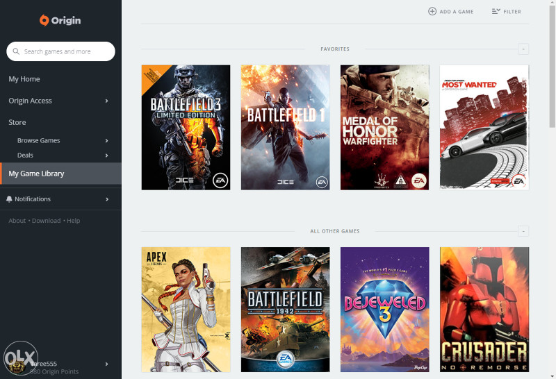
Task: Collapse the All Other Games section
Action: pyautogui.click(x=523, y=231)
